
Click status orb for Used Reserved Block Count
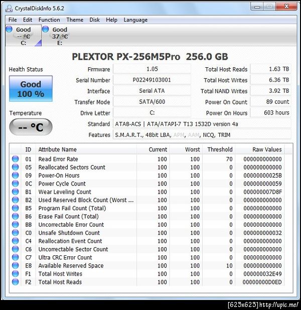(15, 200)
